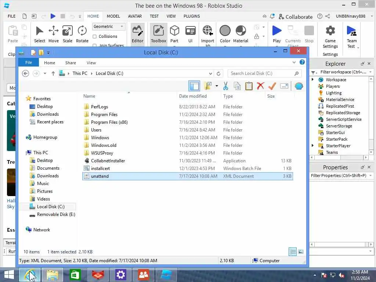Screen dimensions: 376x282
Task: Open the new folder options dropdown arrow
Action: coord(217,86)
